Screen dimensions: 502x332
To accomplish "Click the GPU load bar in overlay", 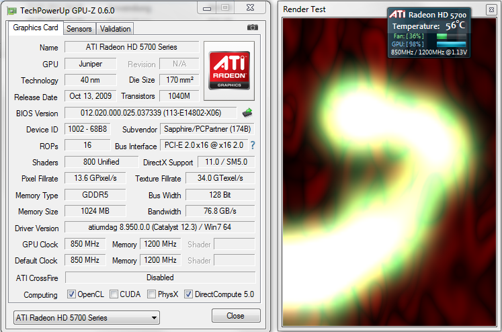I will (451, 44).
